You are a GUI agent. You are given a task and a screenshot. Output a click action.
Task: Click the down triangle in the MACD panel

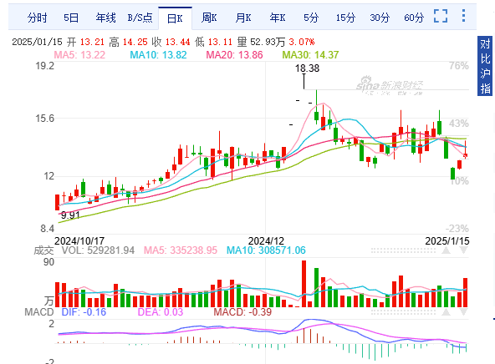pyautogui.click(x=463, y=312)
